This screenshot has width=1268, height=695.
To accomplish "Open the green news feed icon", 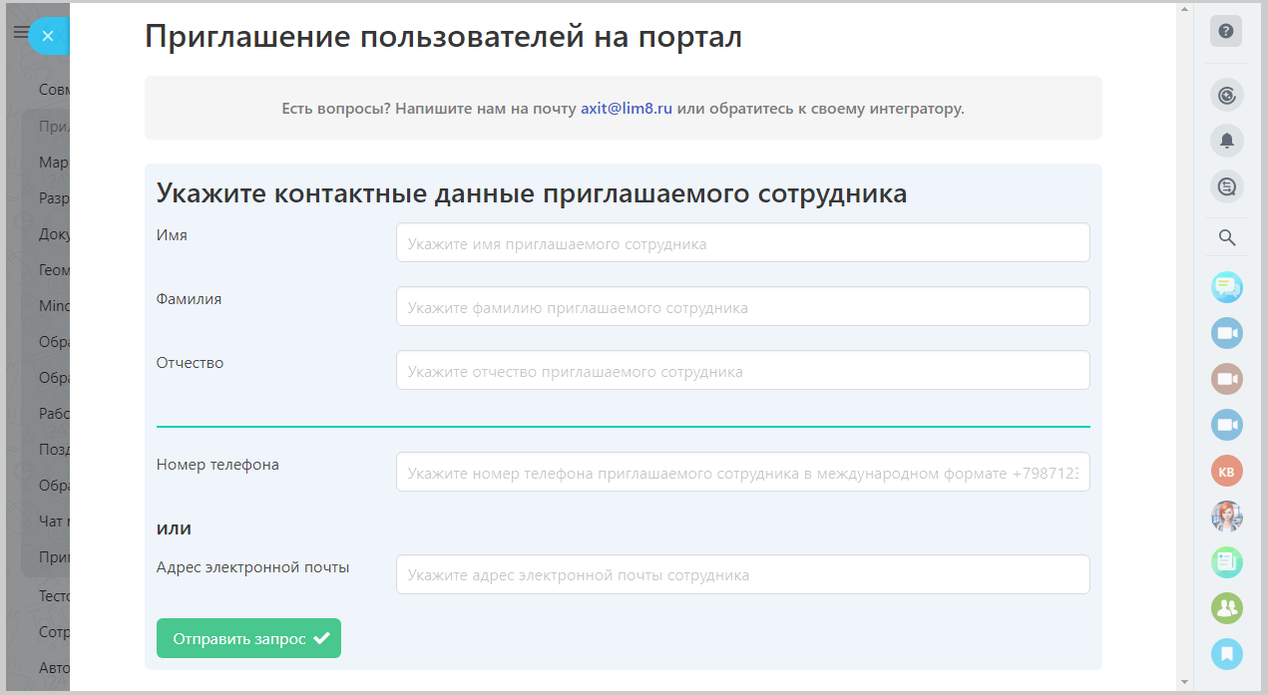I will (x=1226, y=562).
